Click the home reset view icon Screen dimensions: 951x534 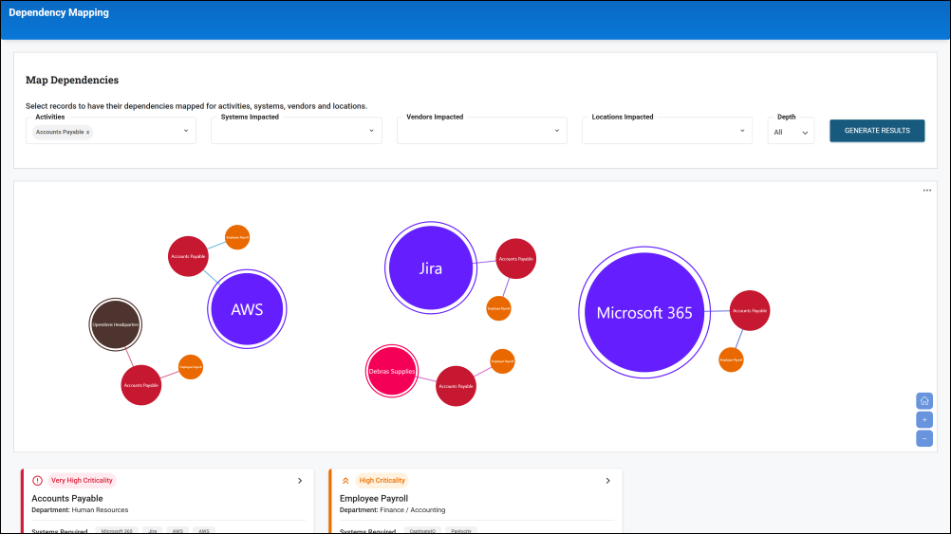coord(923,401)
